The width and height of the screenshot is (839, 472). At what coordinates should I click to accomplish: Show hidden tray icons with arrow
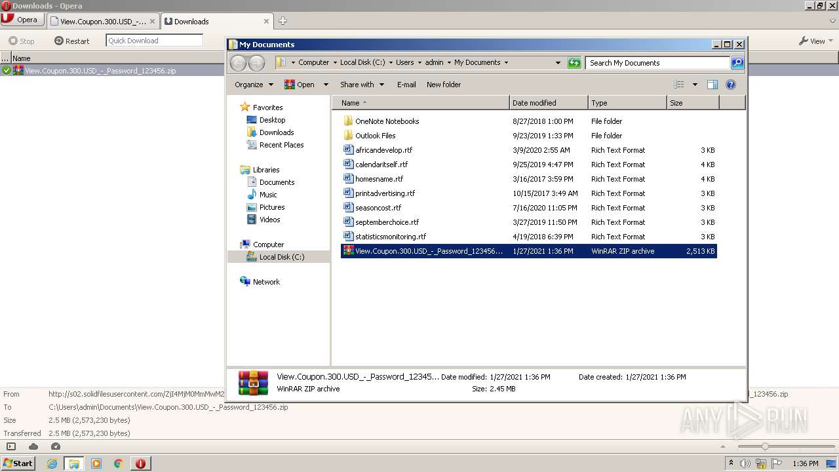[x=731, y=463]
